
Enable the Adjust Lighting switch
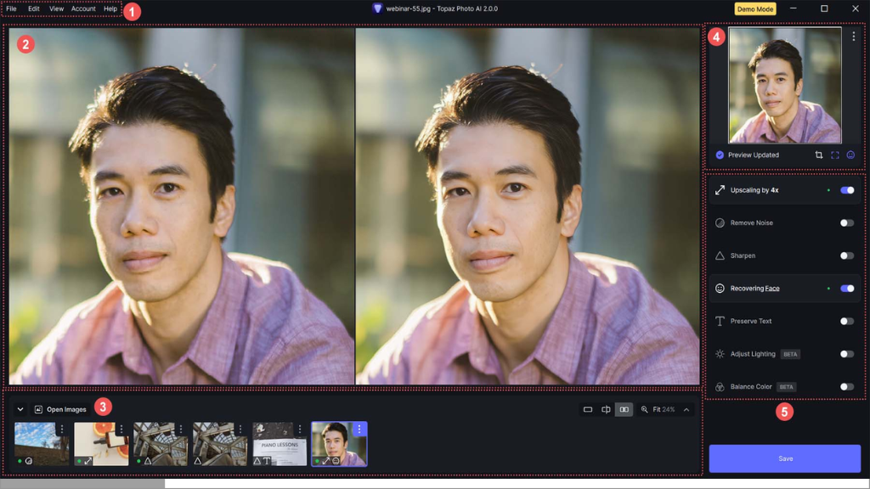(847, 354)
